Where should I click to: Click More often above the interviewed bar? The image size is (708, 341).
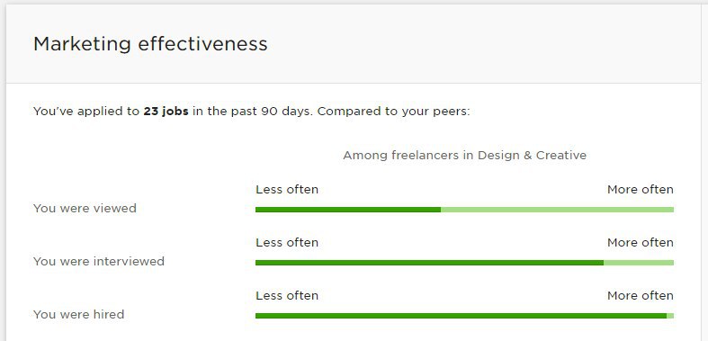pyautogui.click(x=641, y=243)
